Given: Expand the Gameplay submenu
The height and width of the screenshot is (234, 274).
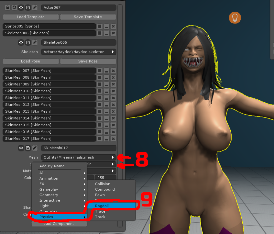Looking at the screenshot, I should (x=60, y=189).
